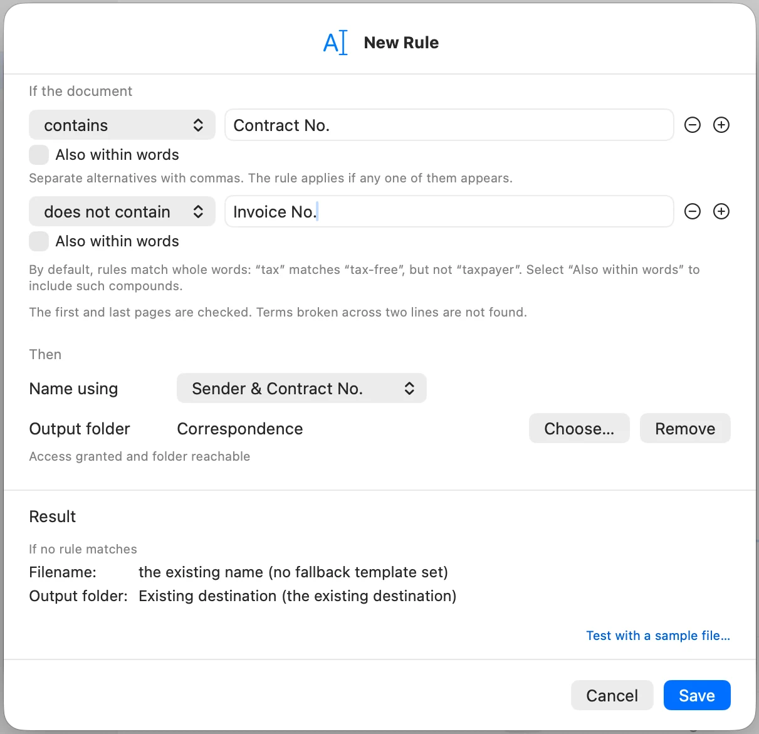
Task: Click the "Name using" label
Action: (73, 389)
